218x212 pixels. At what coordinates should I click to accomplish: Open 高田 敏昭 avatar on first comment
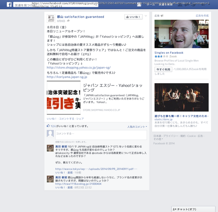[50, 148]
